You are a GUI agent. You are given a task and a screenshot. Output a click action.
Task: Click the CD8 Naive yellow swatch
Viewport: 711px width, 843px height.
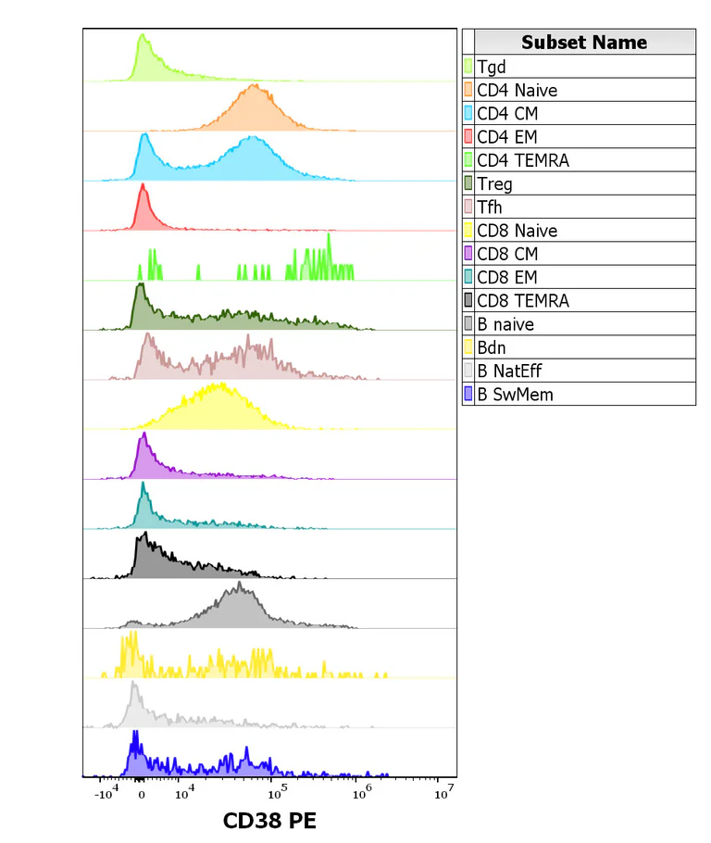pos(468,230)
